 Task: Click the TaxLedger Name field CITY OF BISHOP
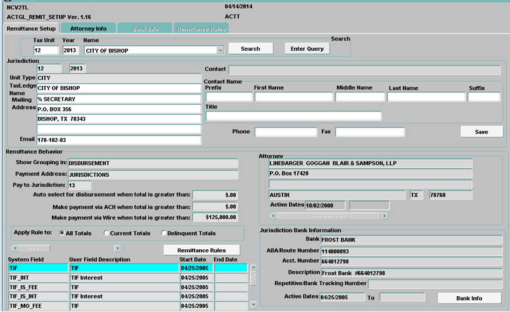tap(118, 88)
